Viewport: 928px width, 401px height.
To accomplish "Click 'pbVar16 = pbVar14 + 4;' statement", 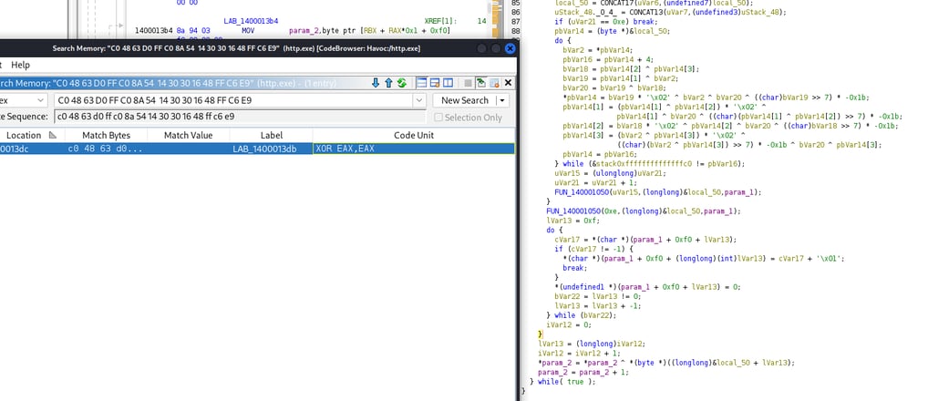I will click(x=608, y=60).
